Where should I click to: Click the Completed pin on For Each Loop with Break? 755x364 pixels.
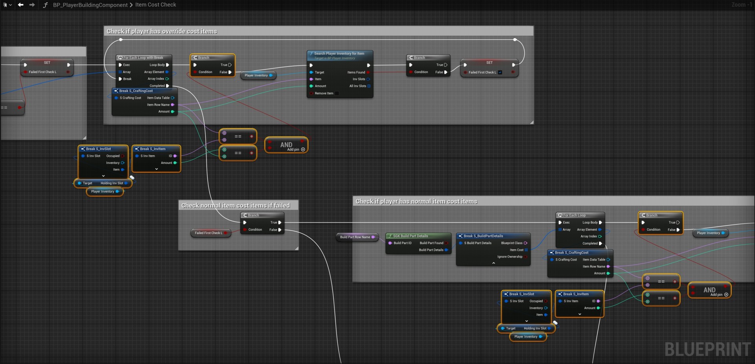168,86
